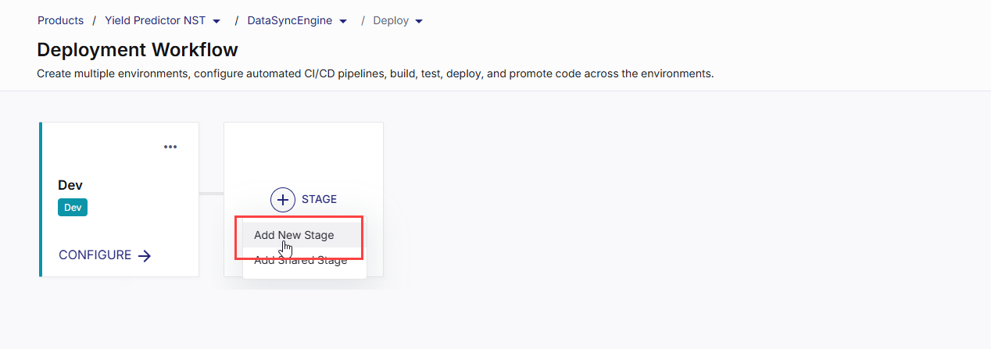
Task: Open the Dev stage three-dot options menu
Action: [170, 147]
